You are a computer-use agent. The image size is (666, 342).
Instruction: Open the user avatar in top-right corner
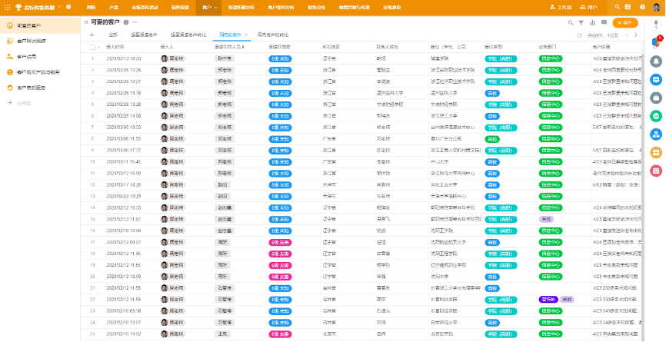click(657, 7)
